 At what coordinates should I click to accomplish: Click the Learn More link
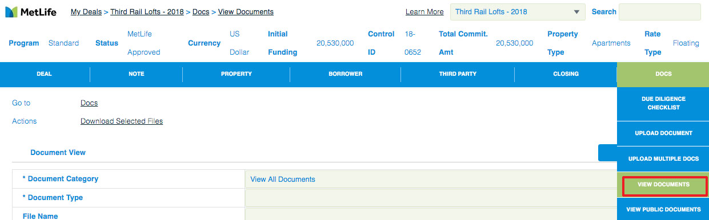424,12
